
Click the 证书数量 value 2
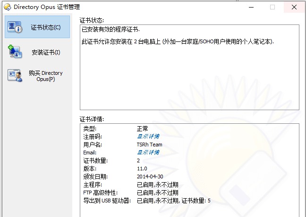coord(138,161)
